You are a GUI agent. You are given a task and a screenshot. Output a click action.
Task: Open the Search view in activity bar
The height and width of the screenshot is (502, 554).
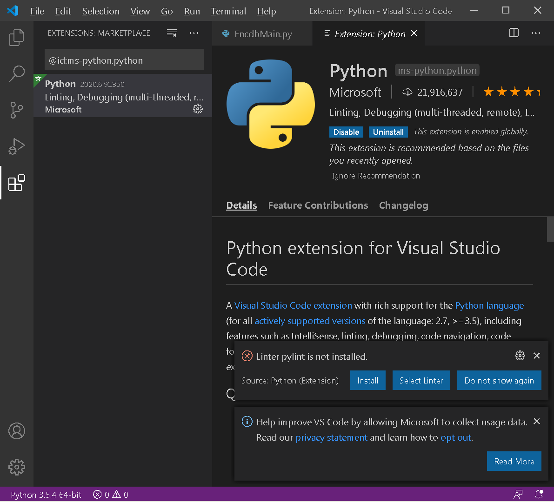(x=16, y=74)
